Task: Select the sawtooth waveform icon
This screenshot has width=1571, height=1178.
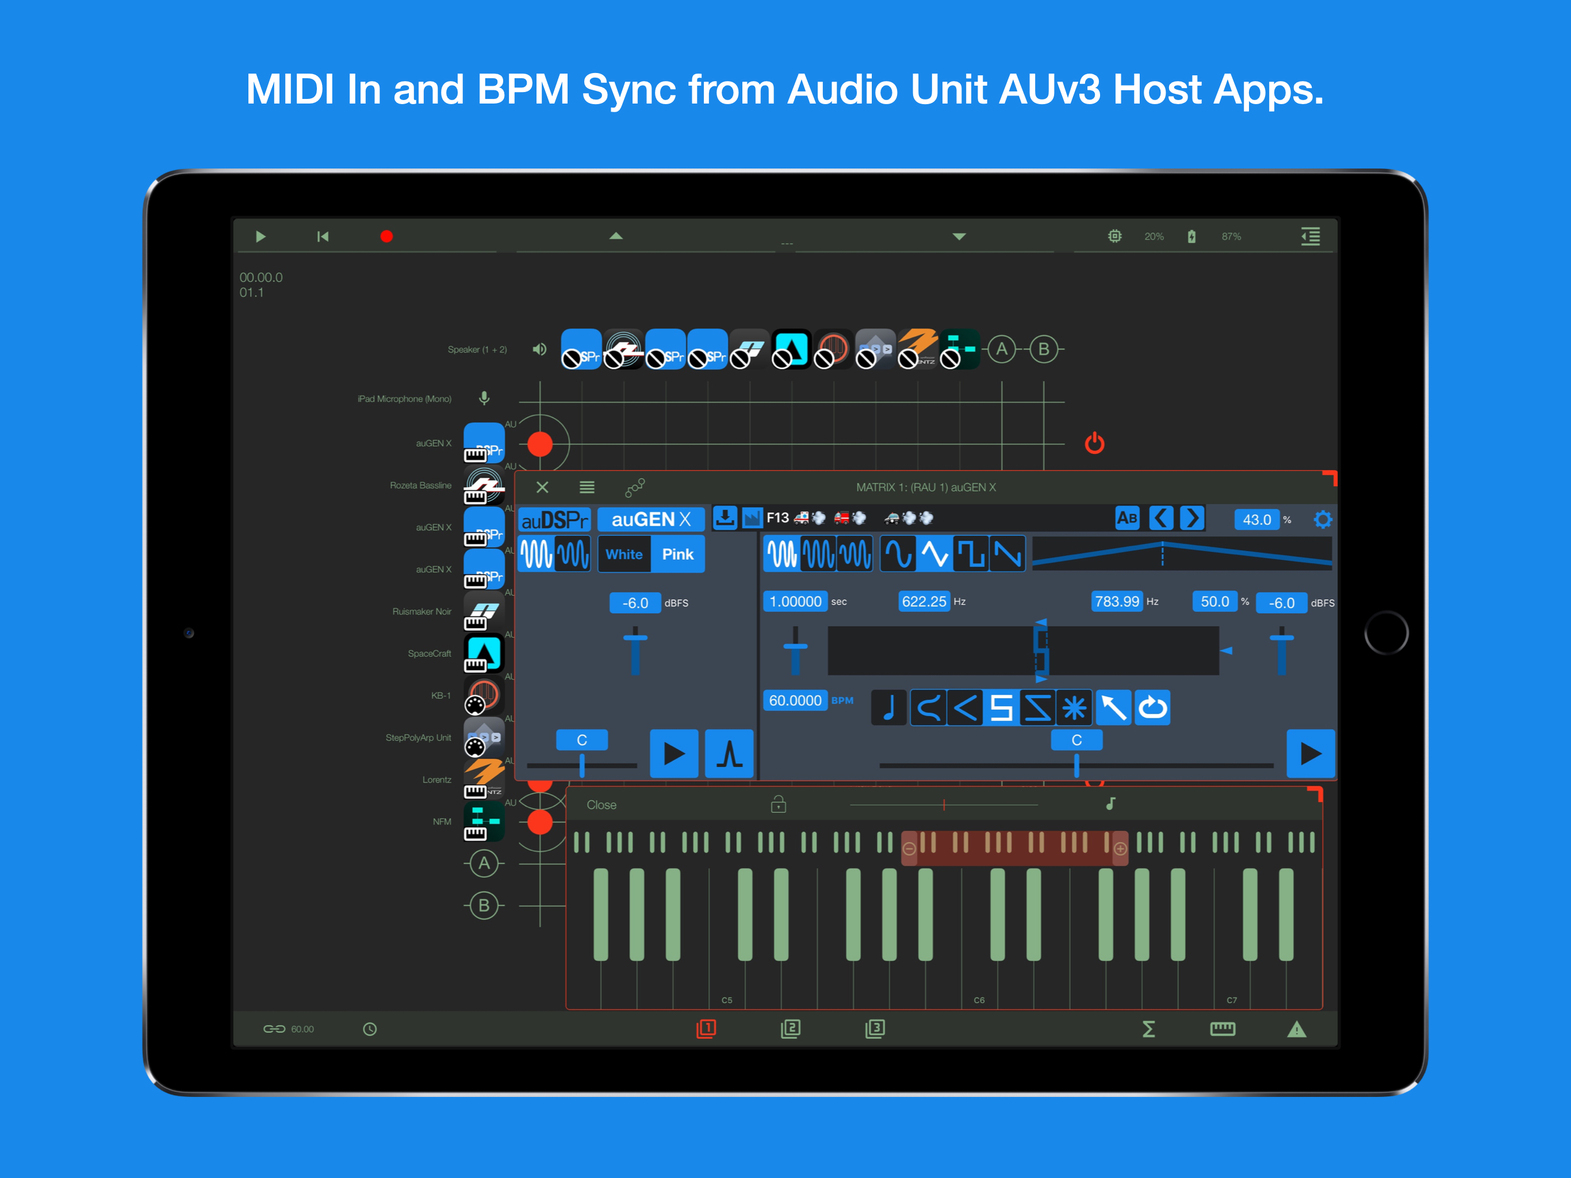Action: (1007, 554)
